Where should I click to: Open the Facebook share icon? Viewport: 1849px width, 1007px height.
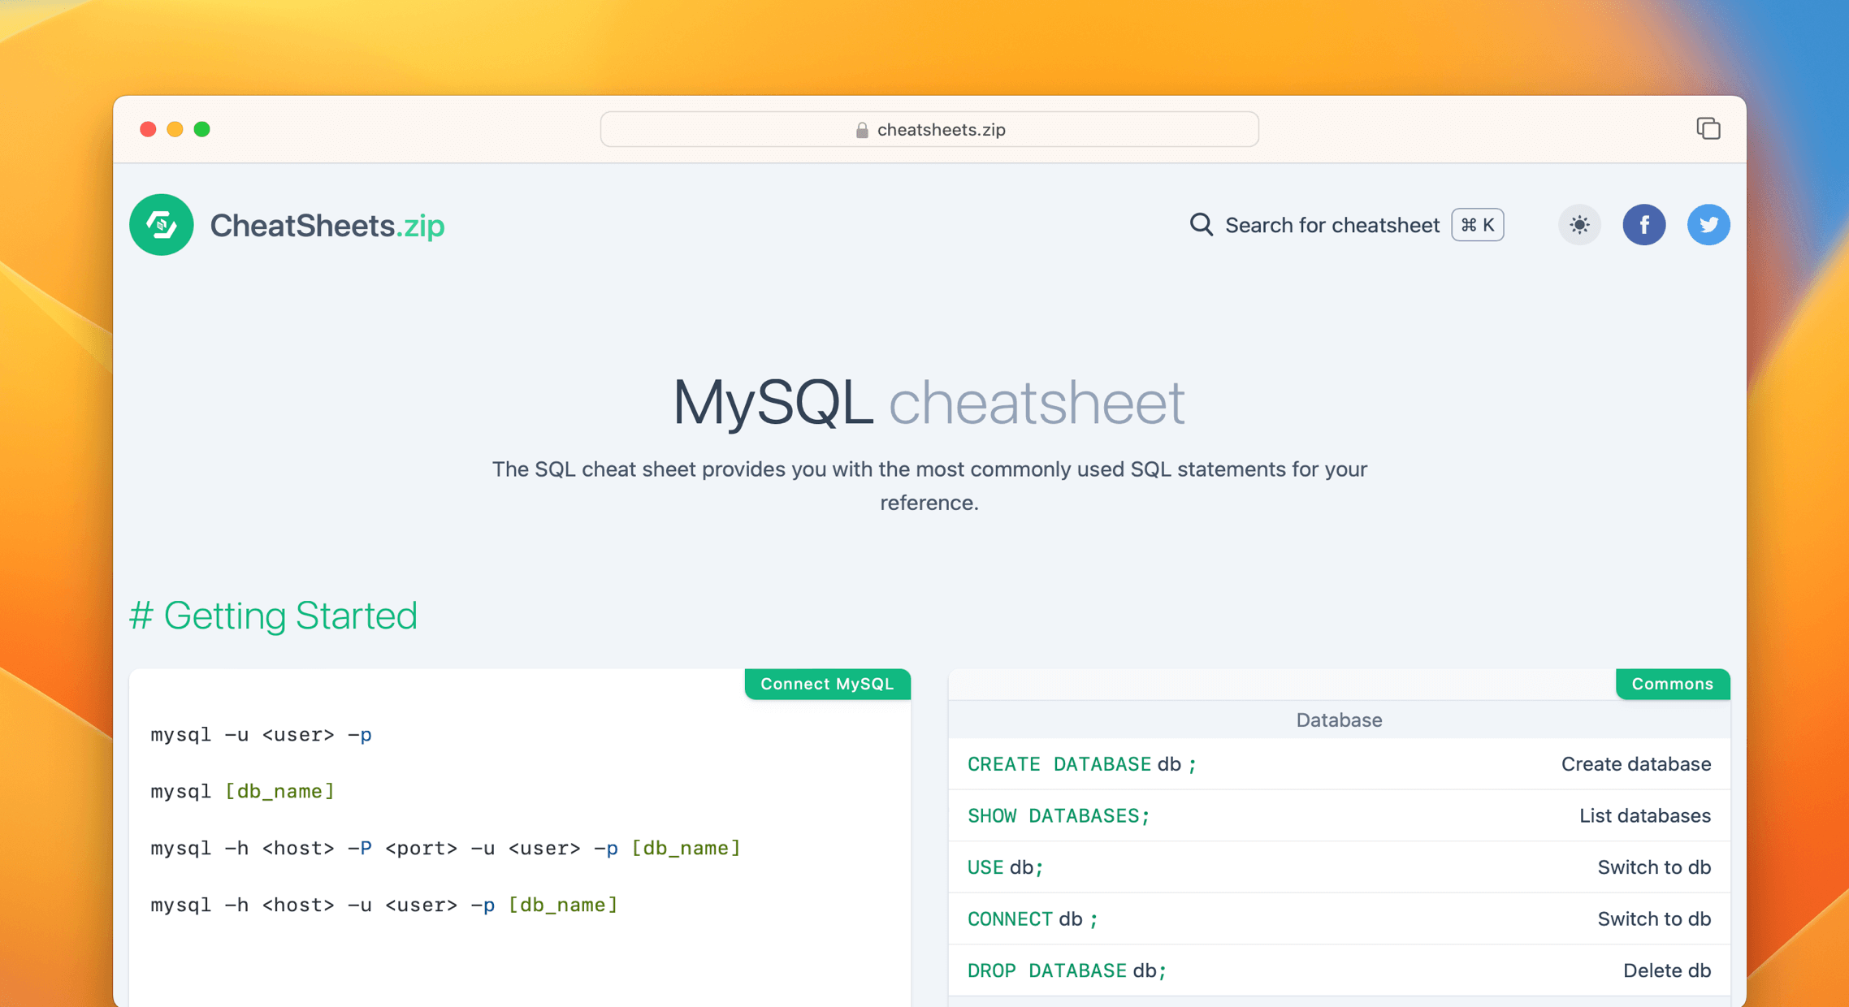point(1643,225)
